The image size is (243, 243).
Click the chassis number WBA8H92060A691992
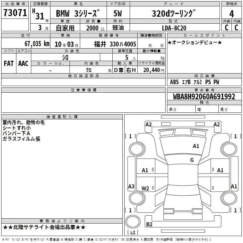[x=204, y=97]
